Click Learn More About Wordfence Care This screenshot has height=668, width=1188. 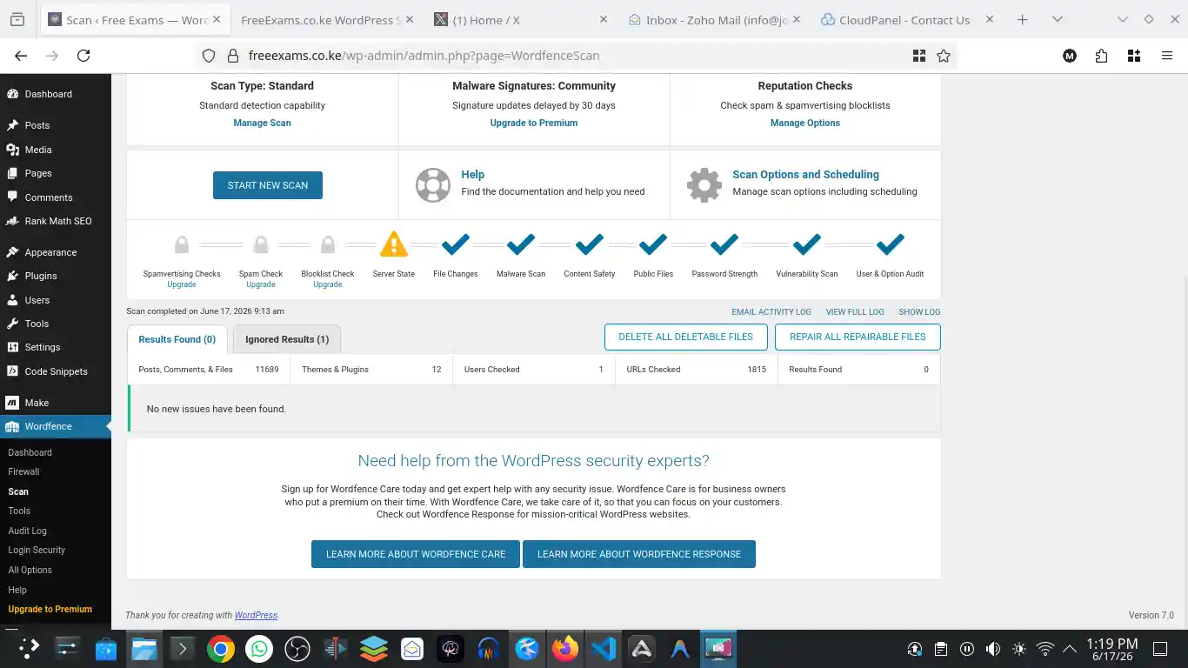(416, 554)
